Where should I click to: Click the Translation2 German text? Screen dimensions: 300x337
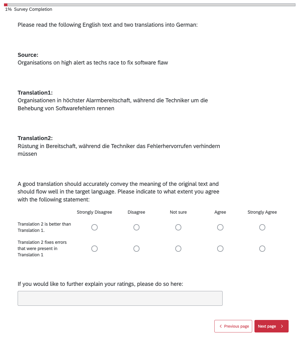(x=119, y=150)
